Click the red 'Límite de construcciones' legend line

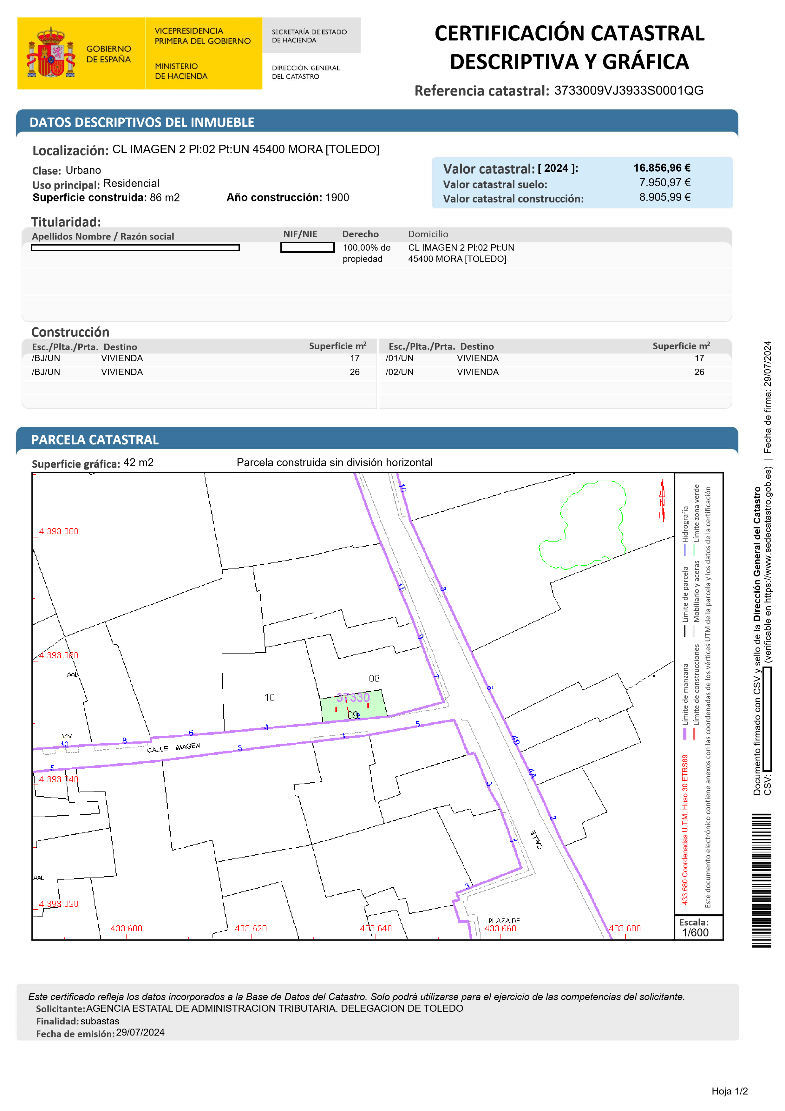[695, 733]
